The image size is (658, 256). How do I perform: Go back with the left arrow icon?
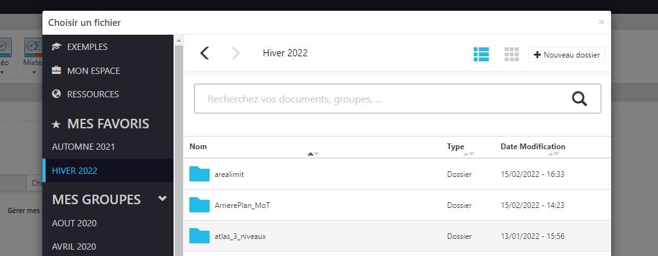point(205,53)
